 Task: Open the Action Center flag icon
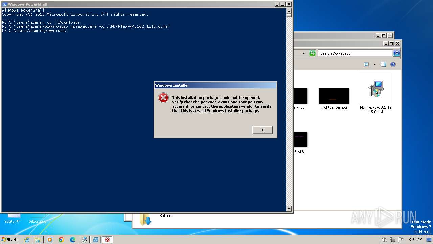coord(401,240)
